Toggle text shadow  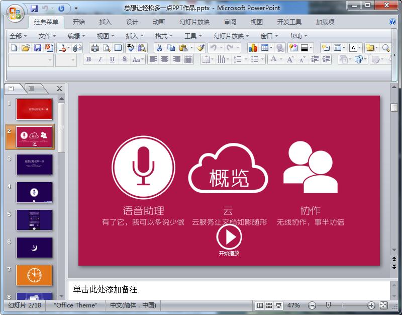[124, 59]
